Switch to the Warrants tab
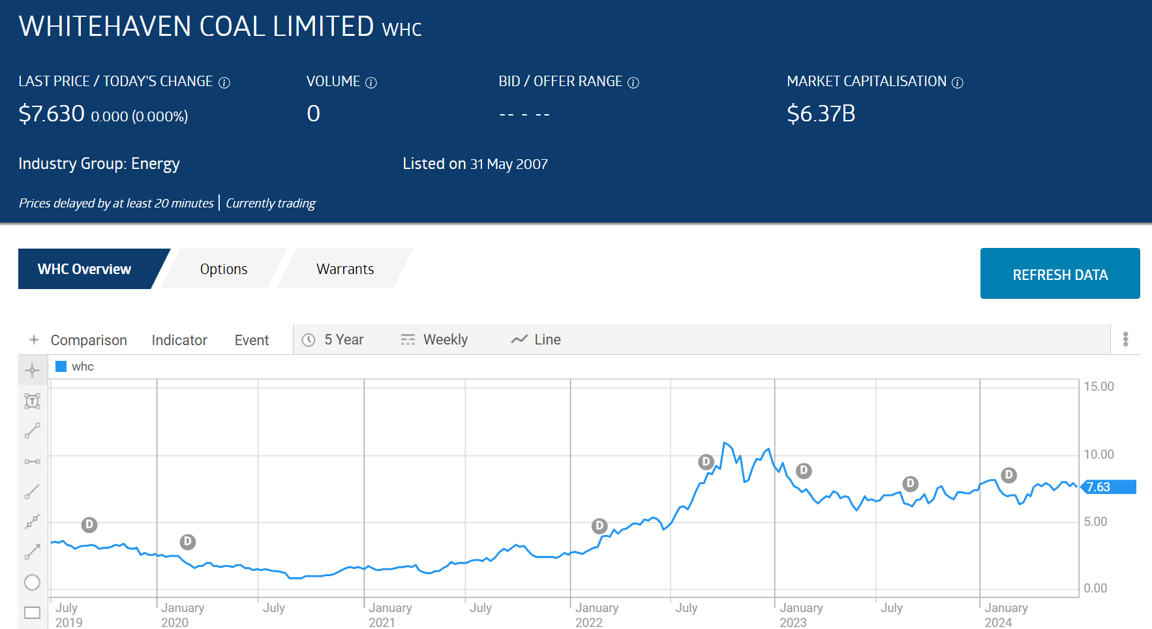This screenshot has width=1152, height=629. (x=345, y=269)
